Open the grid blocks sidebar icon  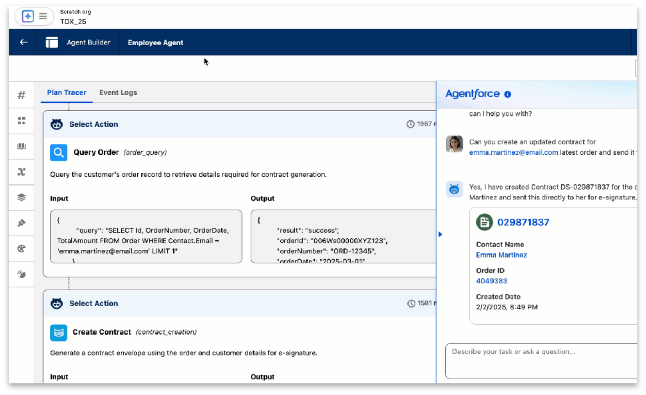click(21, 121)
